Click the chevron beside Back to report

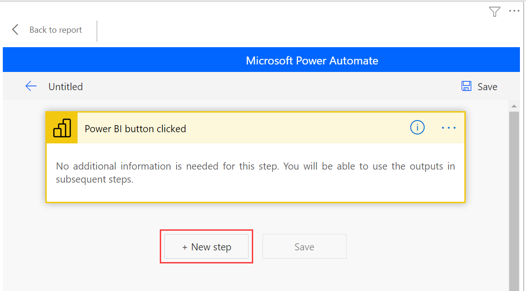point(15,29)
